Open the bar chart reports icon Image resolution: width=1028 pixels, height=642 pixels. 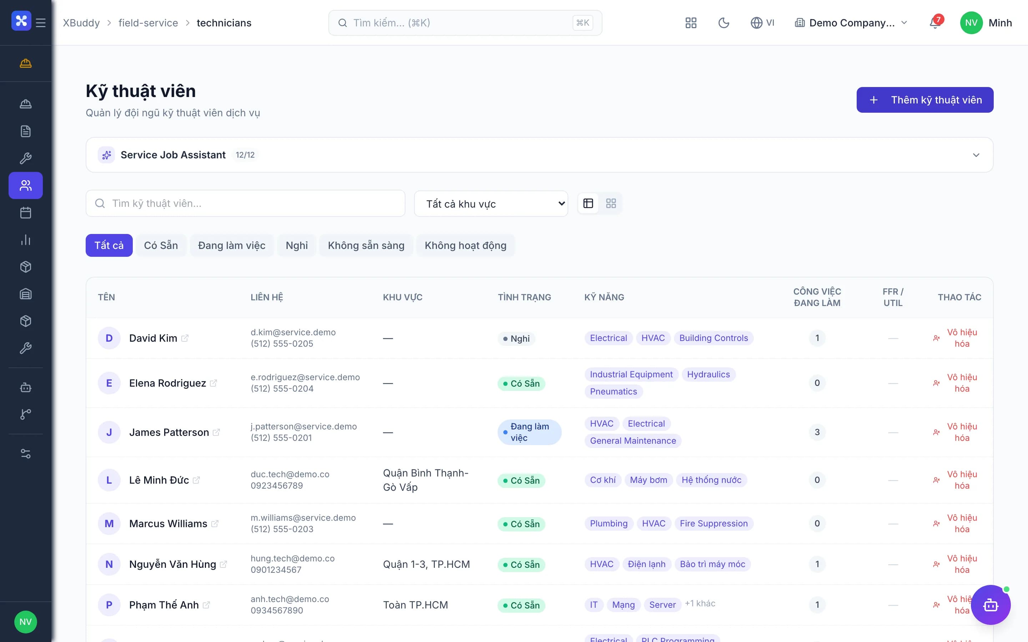click(x=25, y=240)
